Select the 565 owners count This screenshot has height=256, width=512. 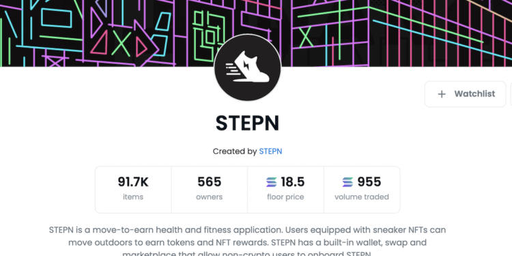(x=210, y=182)
